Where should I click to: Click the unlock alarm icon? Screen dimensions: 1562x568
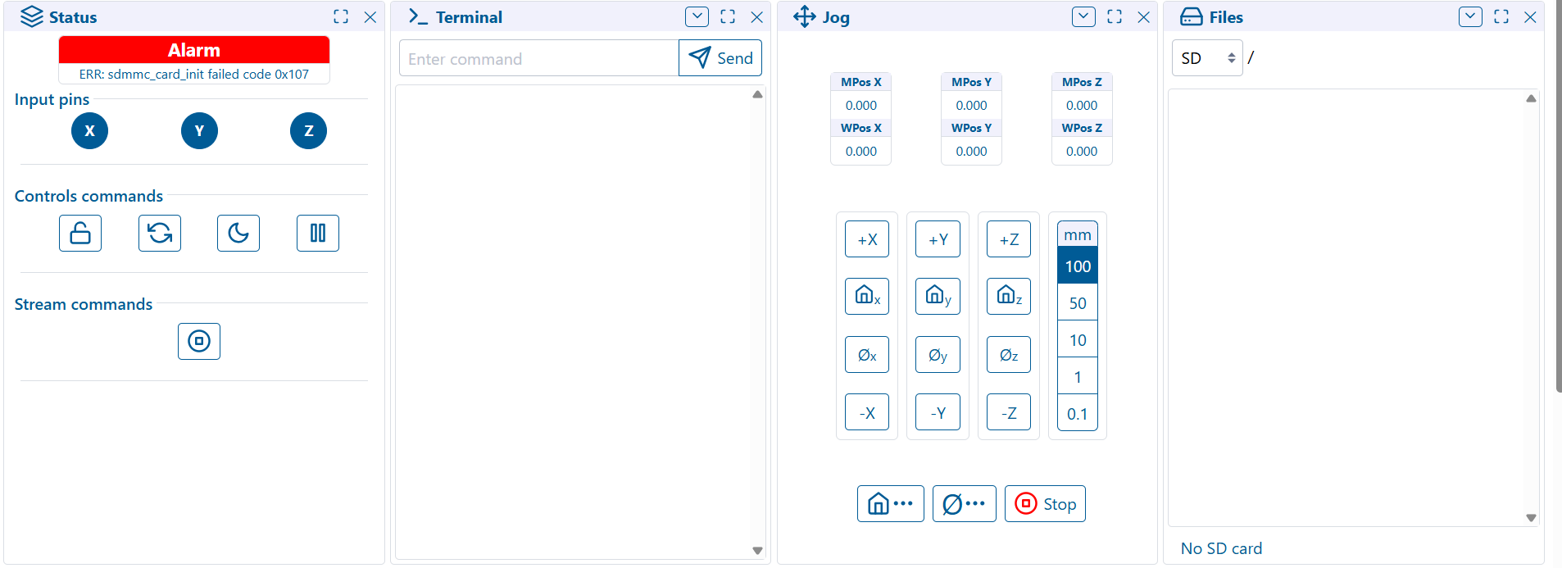tap(80, 234)
